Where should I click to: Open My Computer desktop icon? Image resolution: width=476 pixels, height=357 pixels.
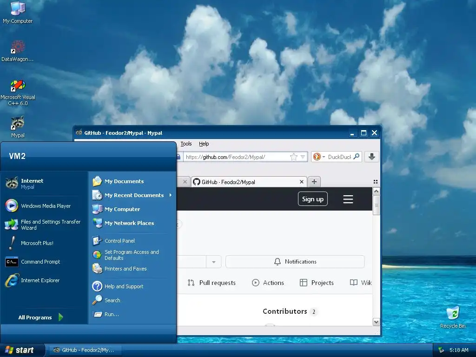pyautogui.click(x=18, y=12)
